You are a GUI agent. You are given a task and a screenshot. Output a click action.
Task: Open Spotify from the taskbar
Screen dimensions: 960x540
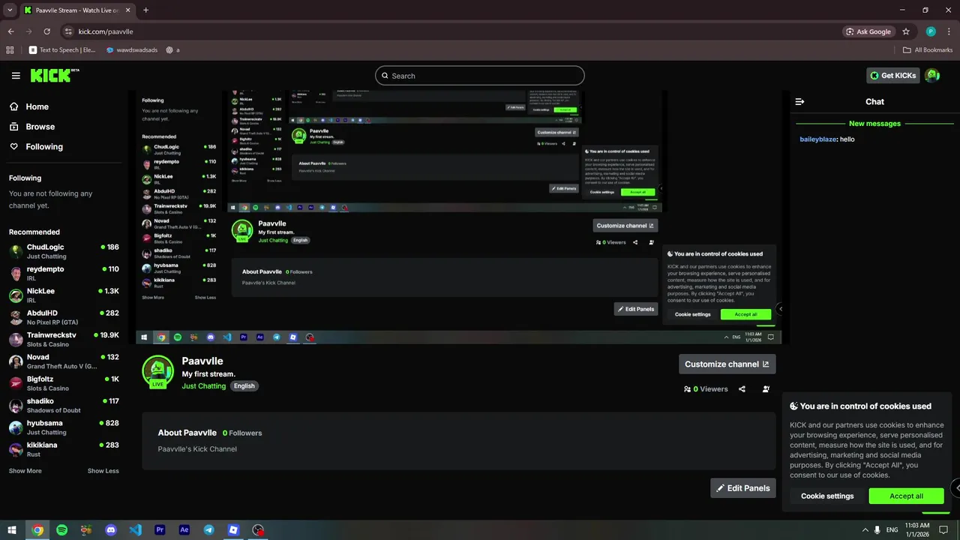point(61,529)
